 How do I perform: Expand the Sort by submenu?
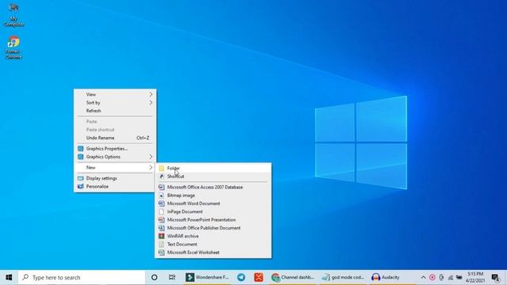click(x=115, y=102)
